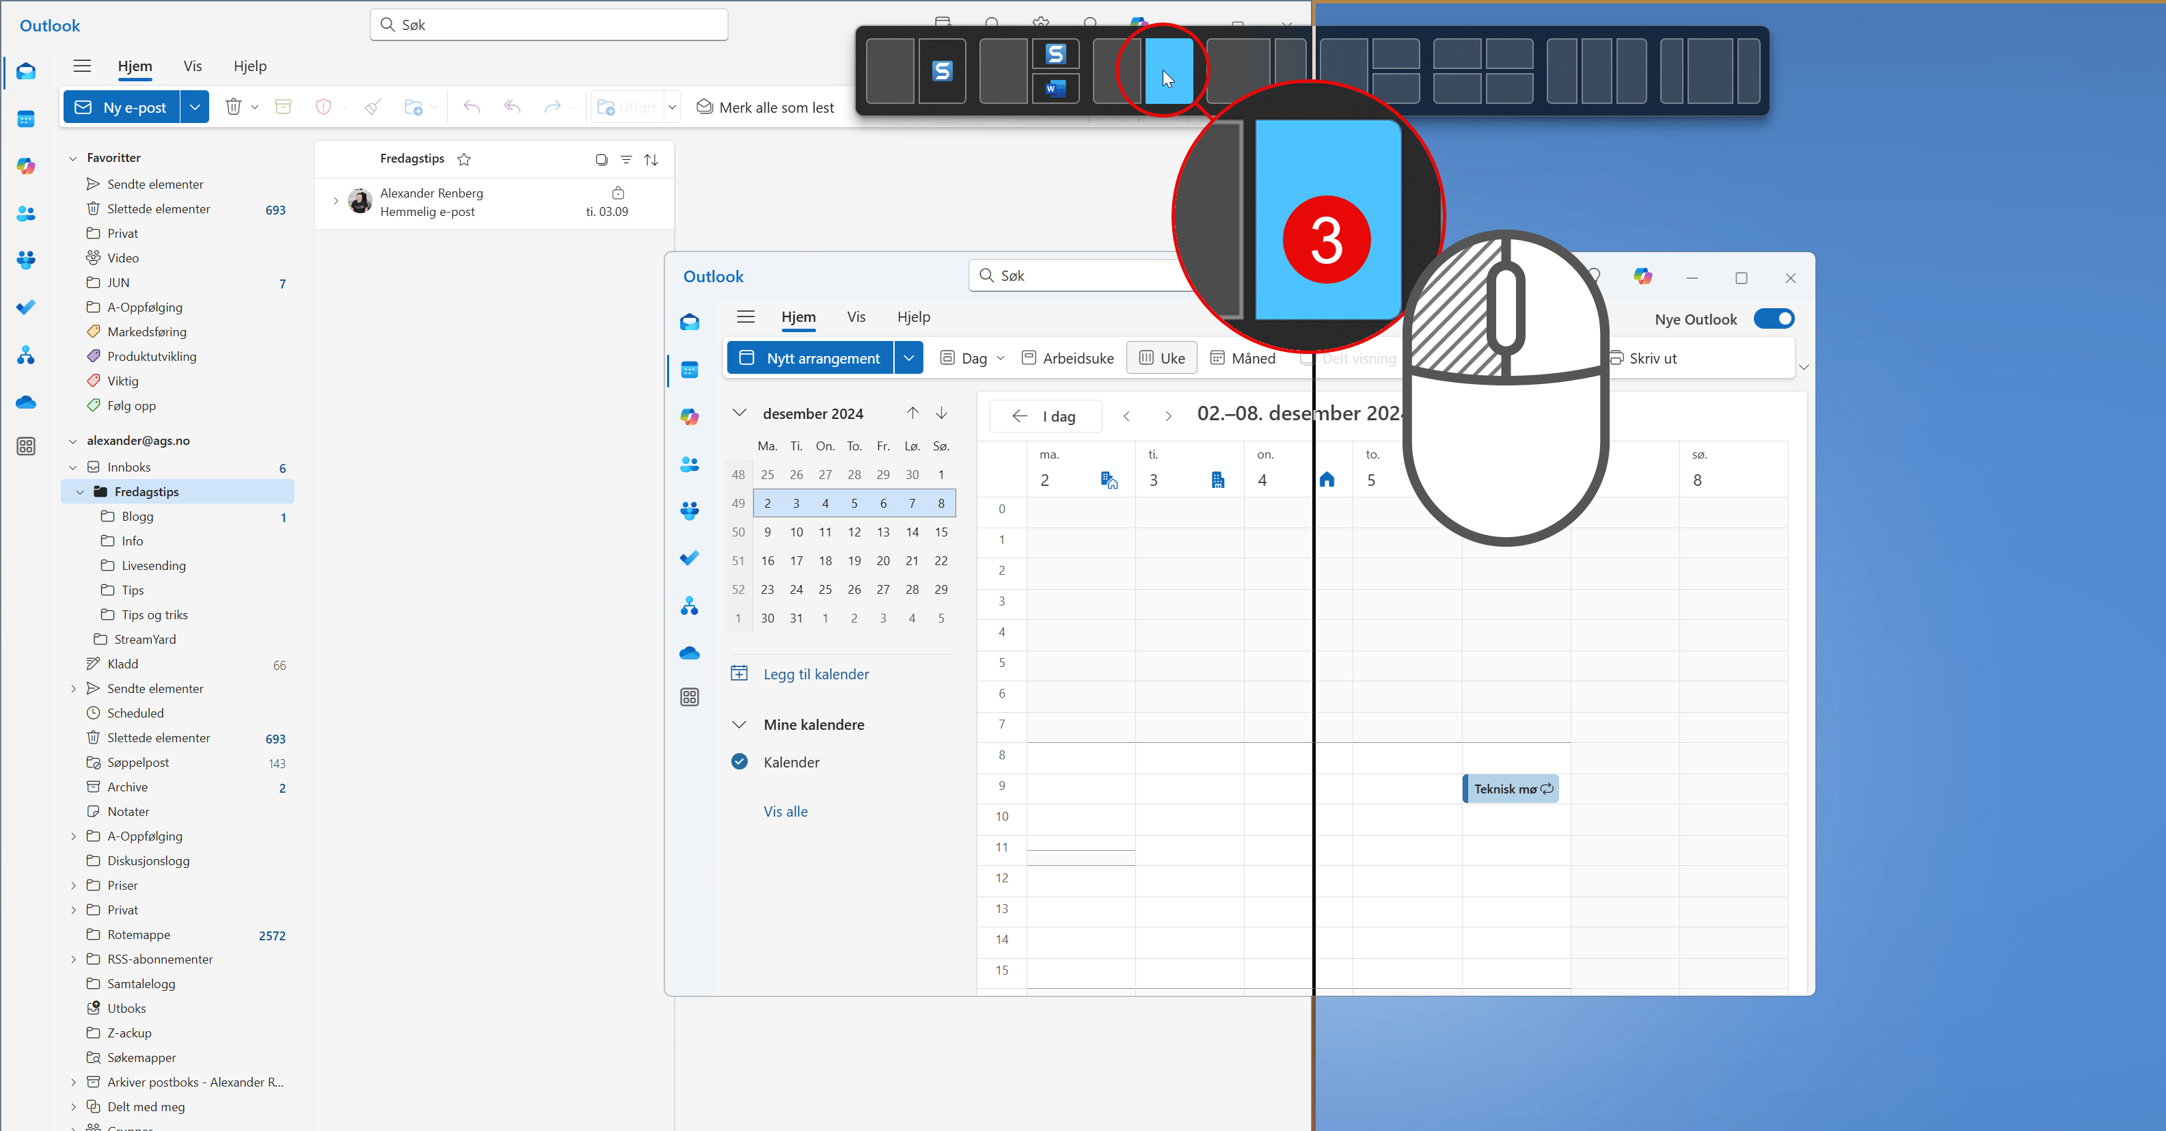This screenshot has width=2166, height=1131.
Task: Open People icon in left Outlook sidebar
Action: click(x=26, y=214)
